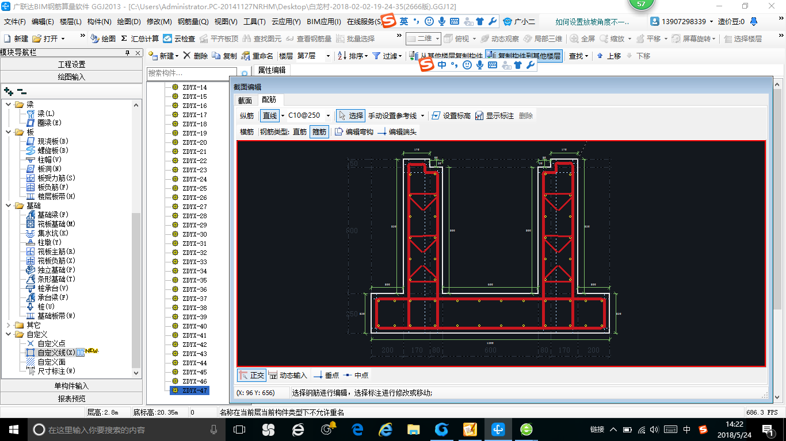Viewport: 786px width, 441px height.
Task: Click the Windows taskbar search box
Action: point(127,430)
